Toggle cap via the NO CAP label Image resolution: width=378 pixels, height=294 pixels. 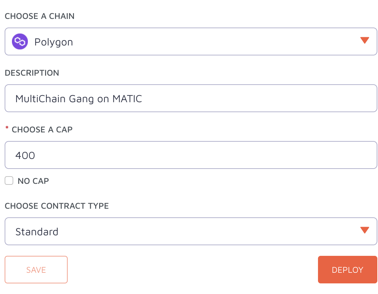(x=33, y=181)
